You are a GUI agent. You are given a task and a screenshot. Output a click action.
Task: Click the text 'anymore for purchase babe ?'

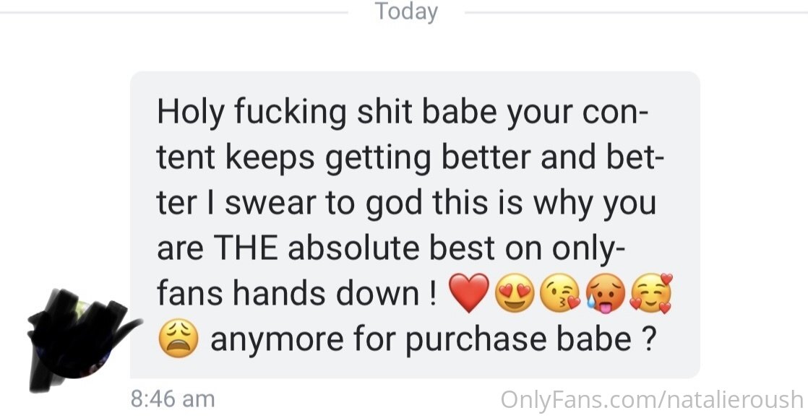pyautogui.click(x=434, y=339)
